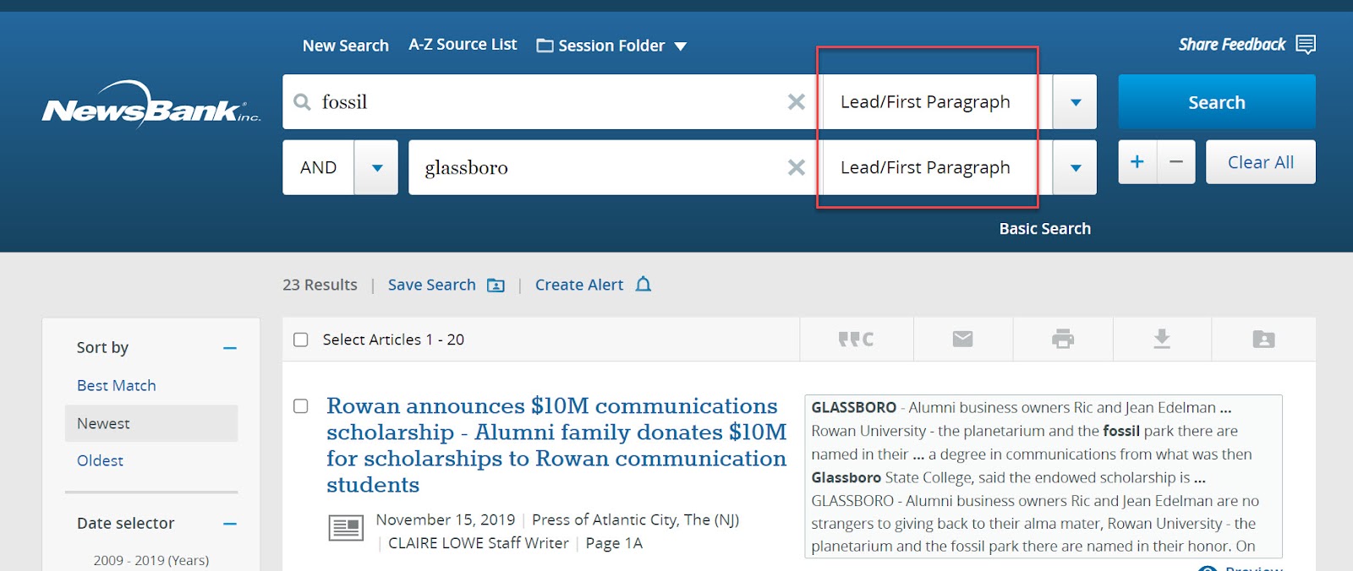Open the A-Z Source List
1353x571 pixels.
(x=463, y=45)
